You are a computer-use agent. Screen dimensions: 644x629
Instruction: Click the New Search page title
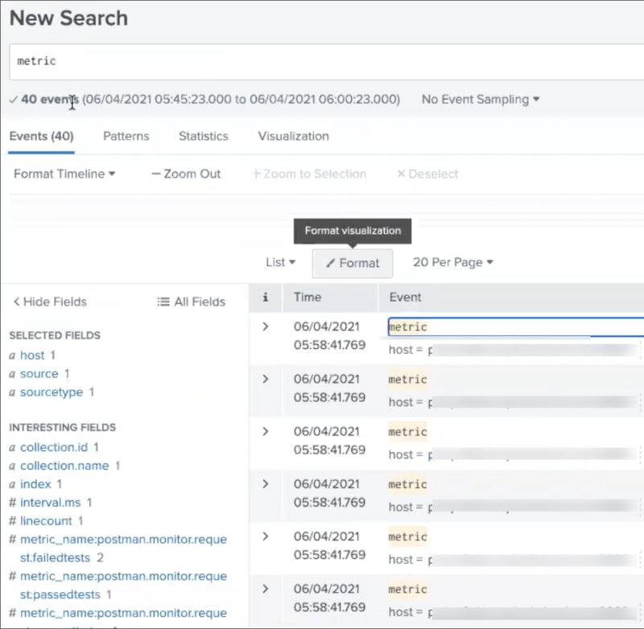68,18
